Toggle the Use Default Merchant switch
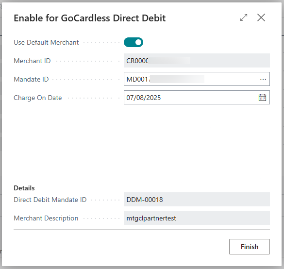Image resolution: width=284 pixels, height=269 pixels. [134, 42]
